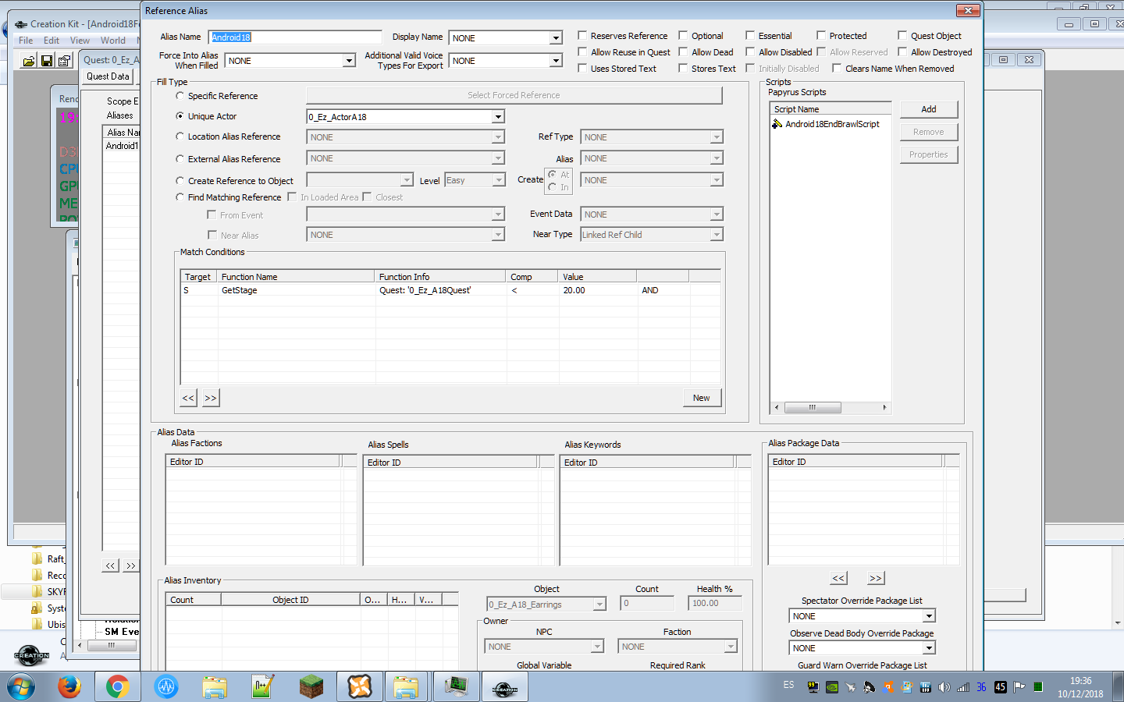Enable the Quest Object checkbox

pyautogui.click(x=902, y=35)
